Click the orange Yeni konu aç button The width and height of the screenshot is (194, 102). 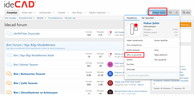(185, 25)
